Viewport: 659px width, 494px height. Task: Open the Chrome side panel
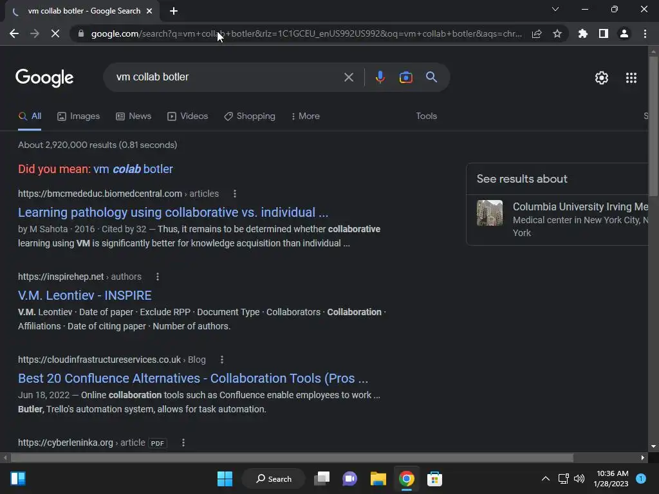pyautogui.click(x=604, y=33)
